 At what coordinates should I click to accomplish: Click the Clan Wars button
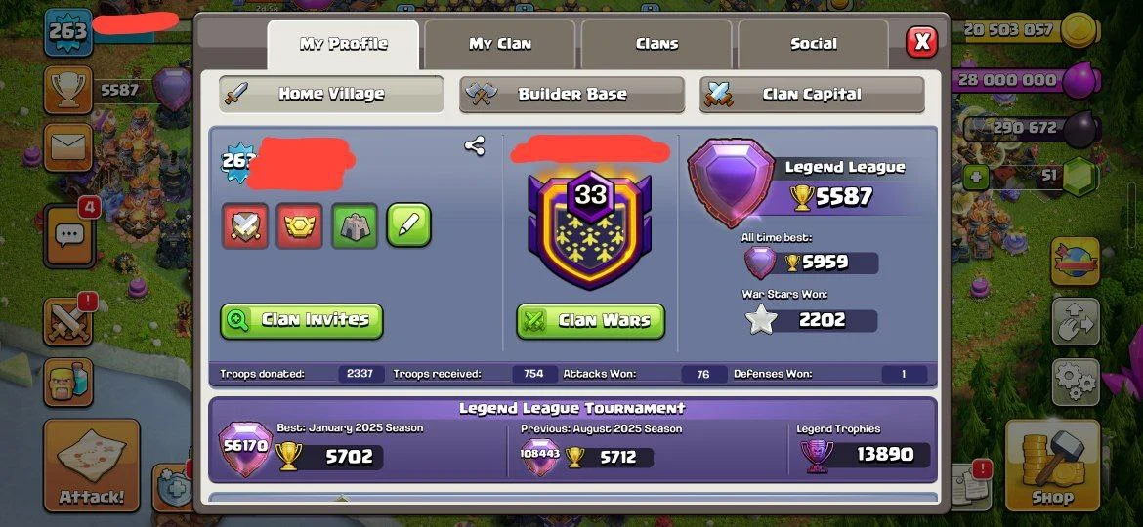[x=590, y=320]
